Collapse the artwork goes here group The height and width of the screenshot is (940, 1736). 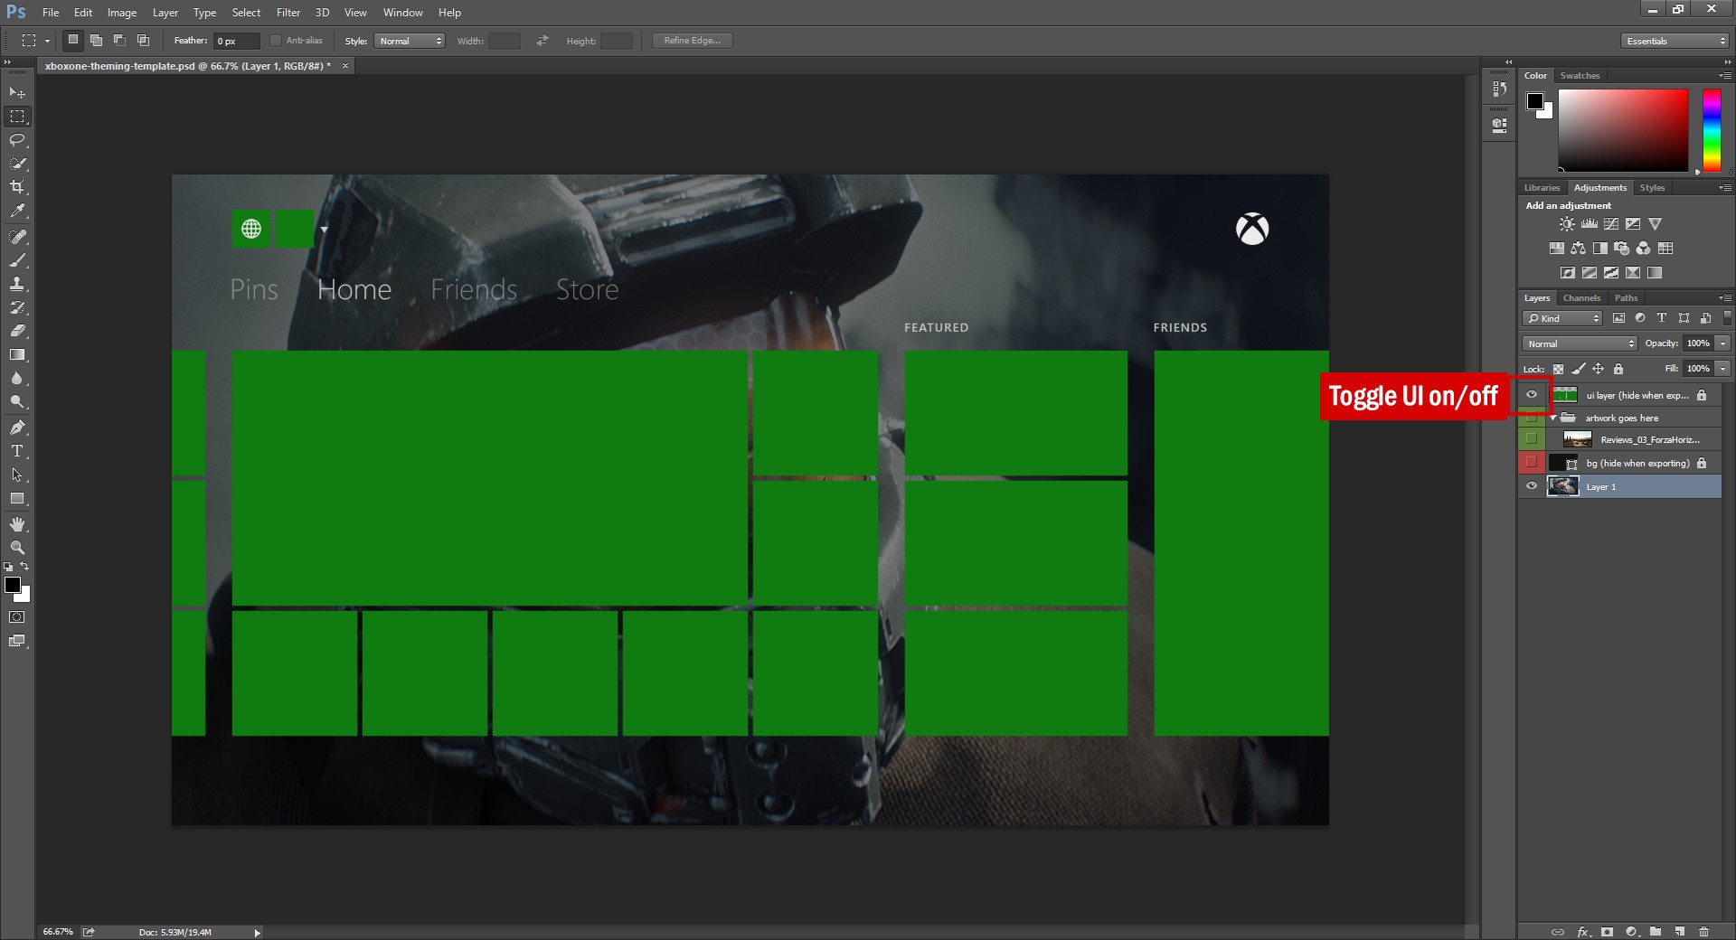1553,418
